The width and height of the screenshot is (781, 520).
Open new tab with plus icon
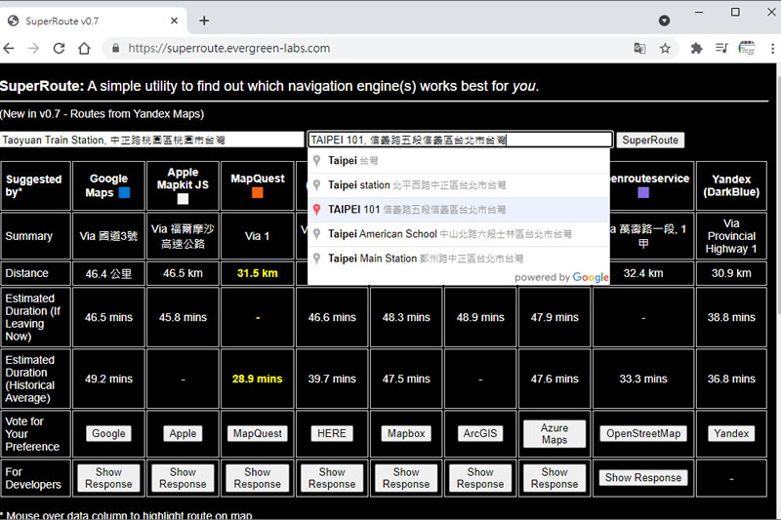204,20
